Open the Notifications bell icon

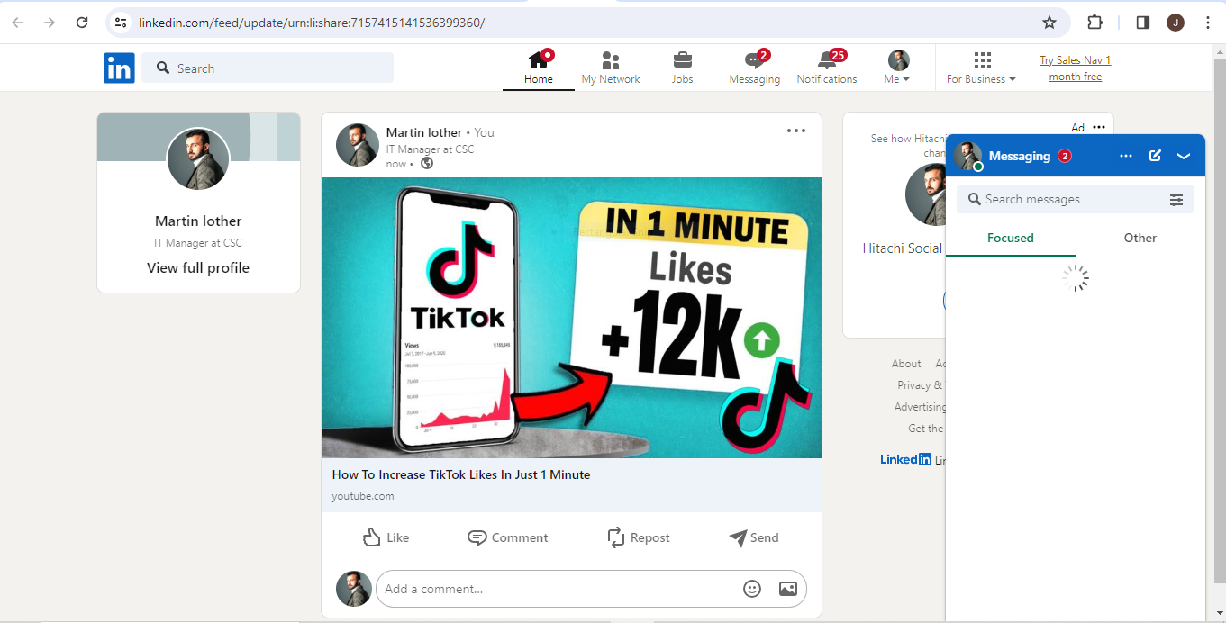point(826,60)
